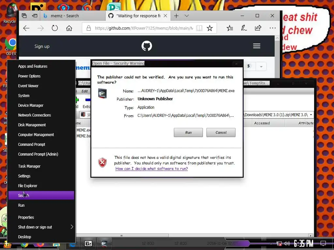Click the 7-Zip taskbar icon
Viewport: 334px width, 250px height.
click(x=88, y=243)
